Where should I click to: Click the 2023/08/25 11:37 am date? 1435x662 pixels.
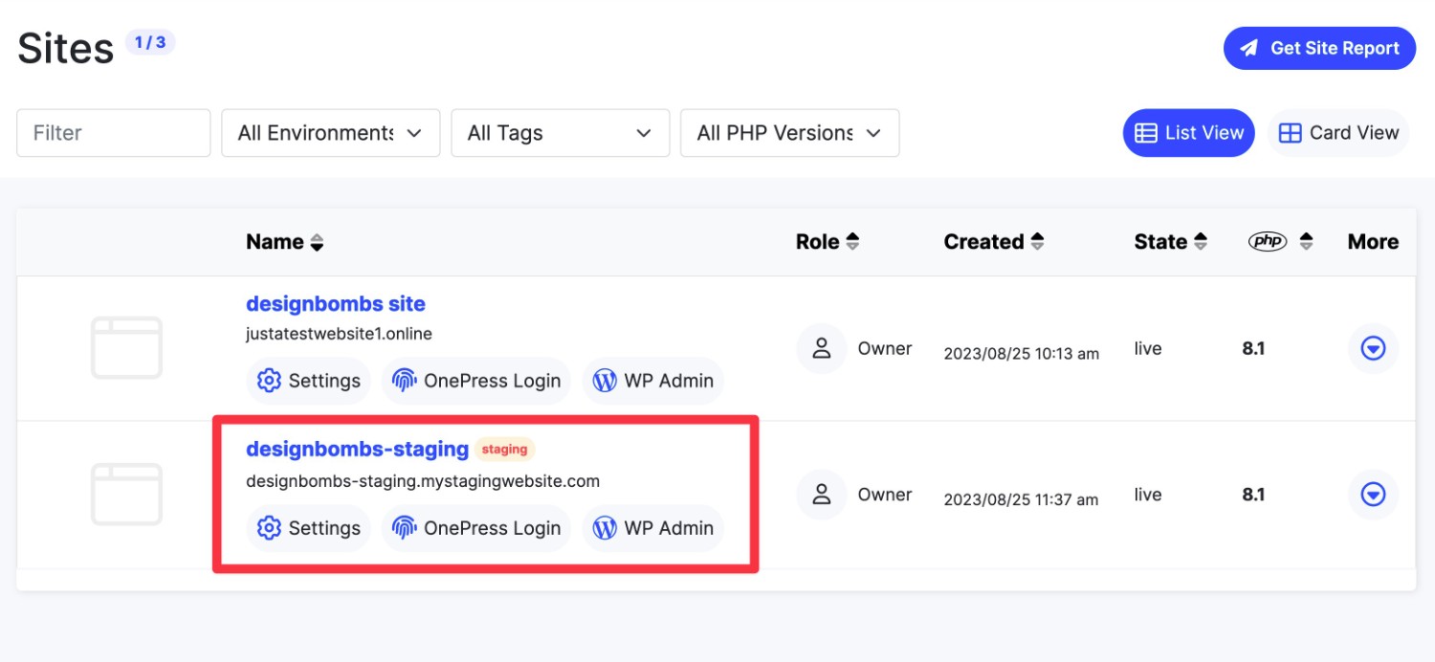click(1021, 499)
